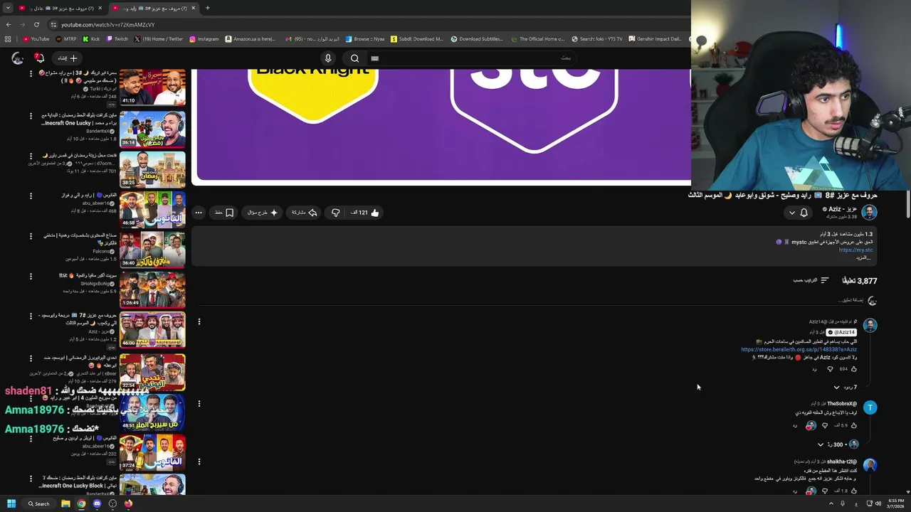The width and height of the screenshot is (911, 512).
Task: Open the notifications bell in YouTube header
Action: point(40,58)
